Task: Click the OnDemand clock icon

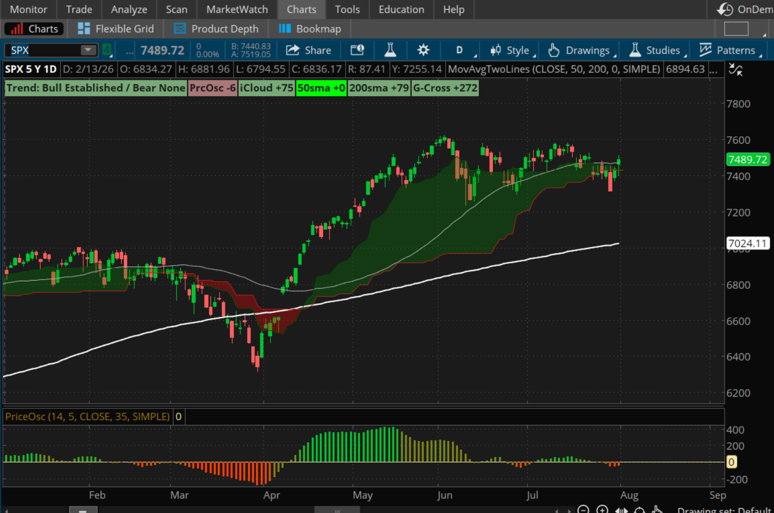Action: (725, 9)
